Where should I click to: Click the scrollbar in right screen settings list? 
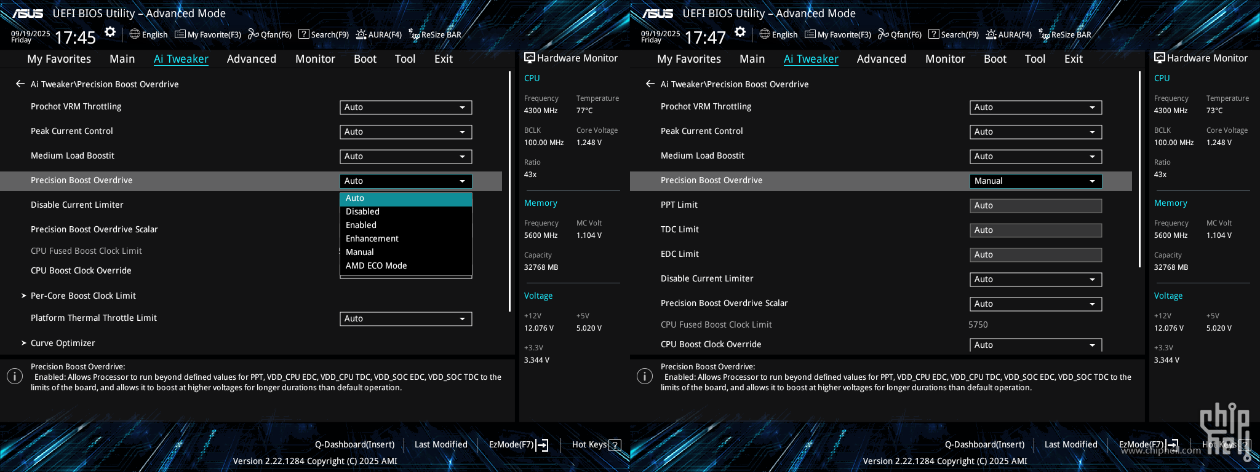pos(1140,169)
